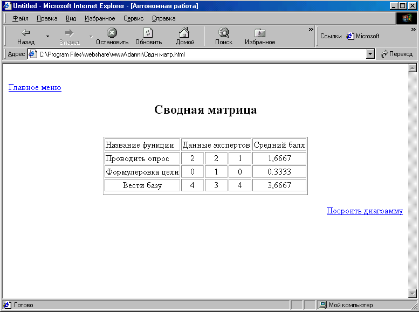
Task: Click the scrollbar down arrow
Action: tap(413, 294)
